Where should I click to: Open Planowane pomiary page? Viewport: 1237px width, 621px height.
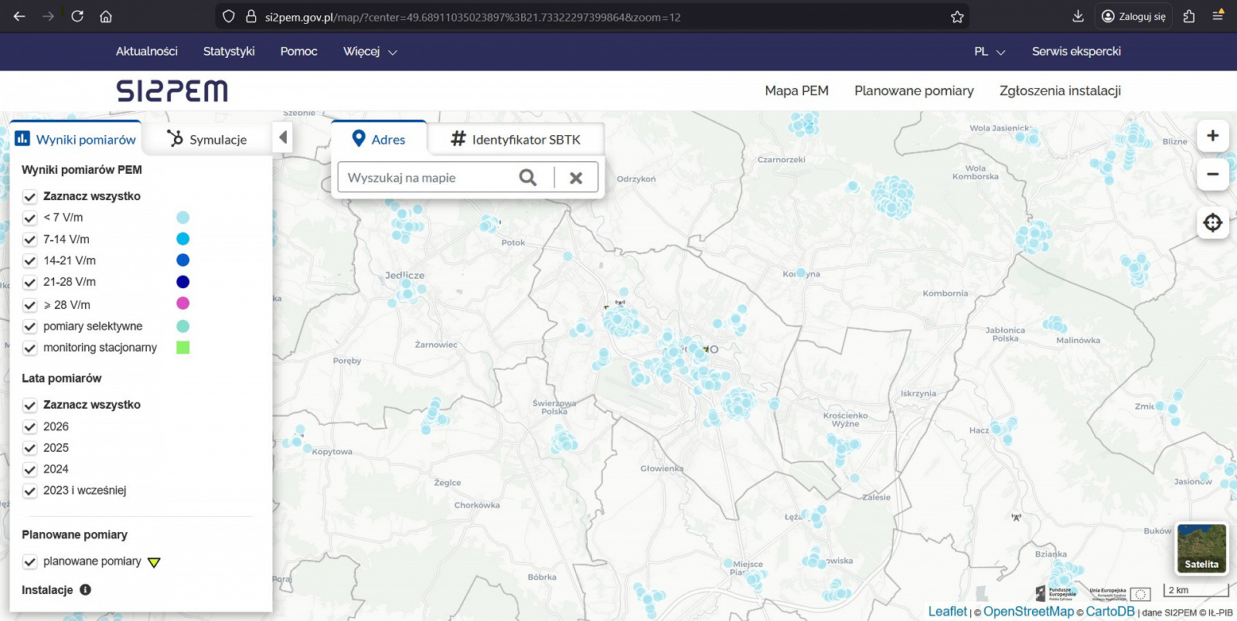(x=914, y=91)
